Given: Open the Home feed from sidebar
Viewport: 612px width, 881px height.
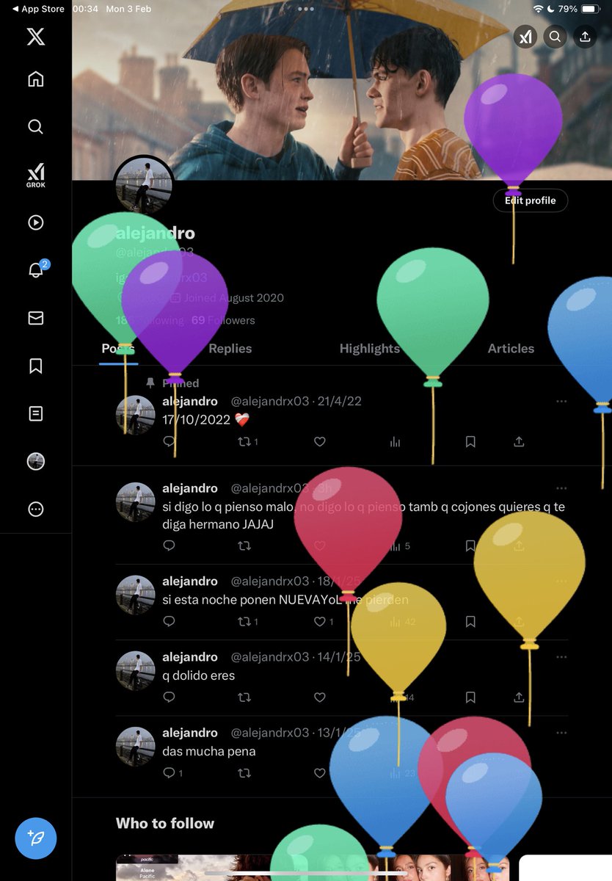Looking at the screenshot, I should tap(35, 79).
